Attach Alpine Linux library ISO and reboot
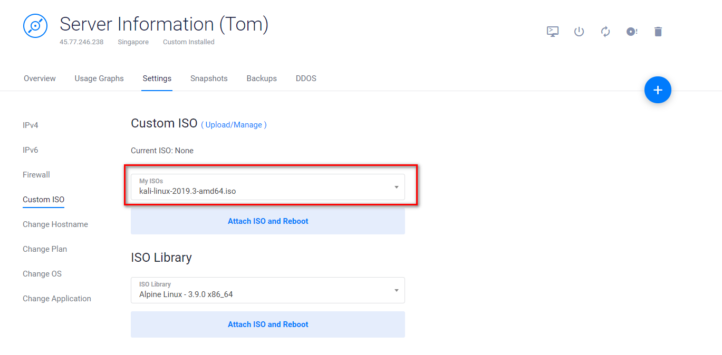 268,324
